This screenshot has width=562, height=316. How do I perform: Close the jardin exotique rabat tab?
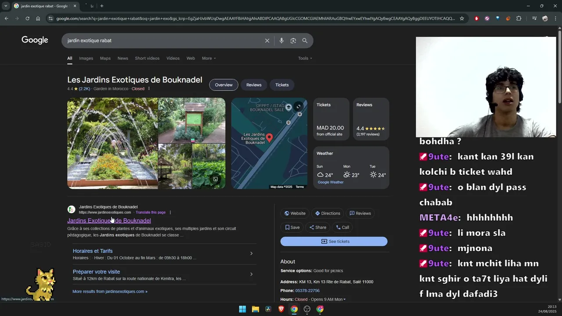coord(75,6)
